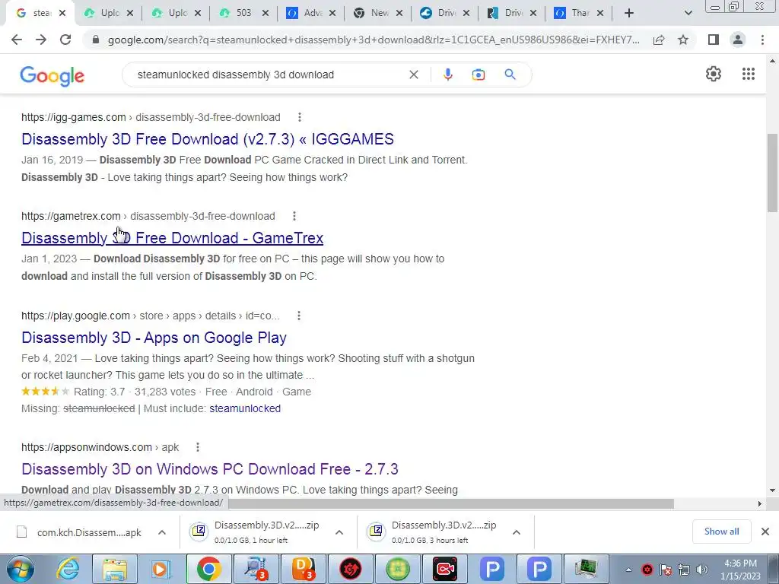Expand options for com.kch.Disassem apk download
The width and height of the screenshot is (779, 584).
click(x=162, y=532)
